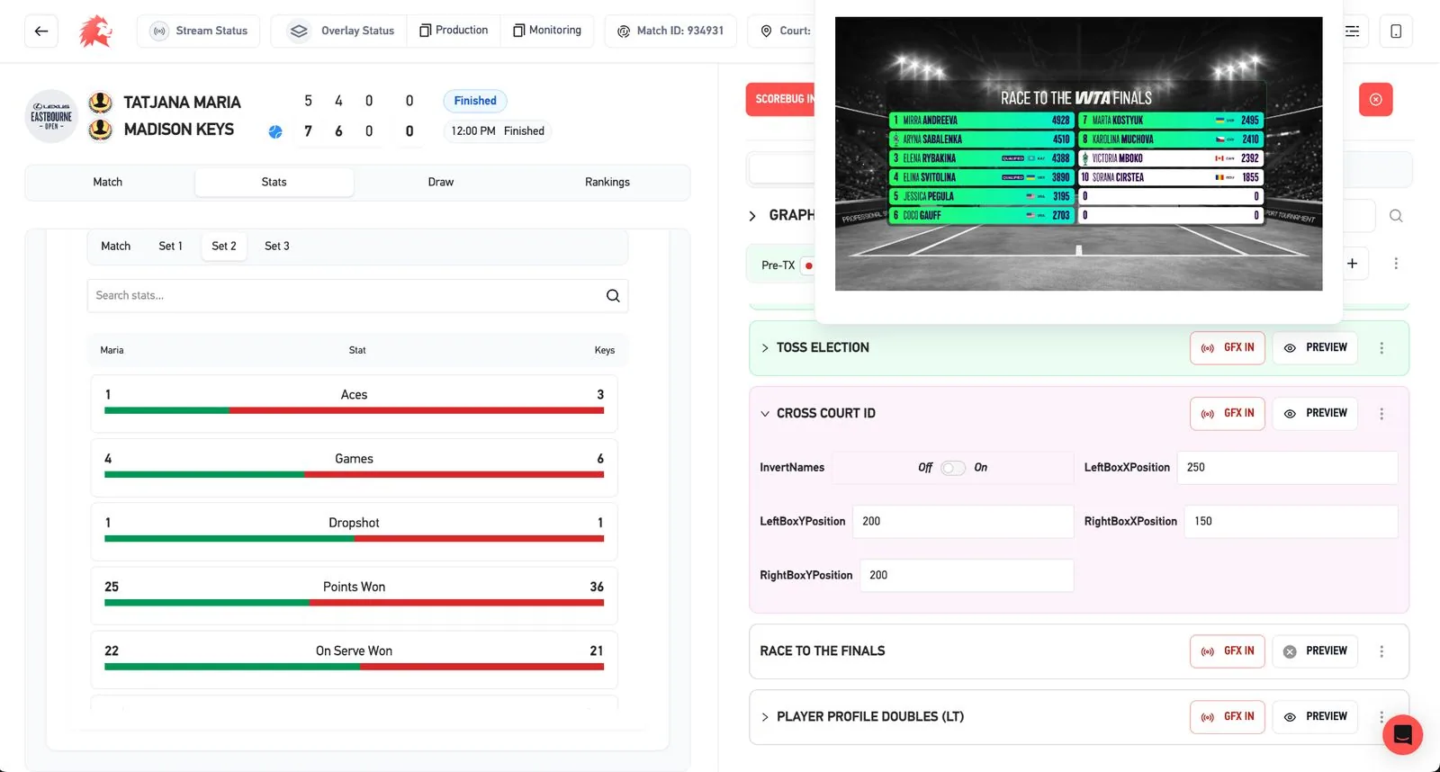Open the red lion logo home
The height and width of the screenshot is (772, 1440).
point(95,31)
